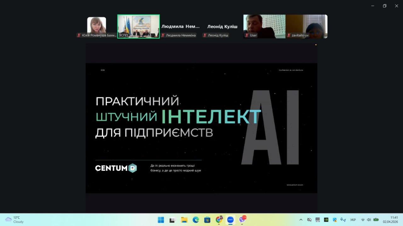This screenshot has width=403, height=226.
Task: Open Microsoft Edge browser
Action: 196,220
